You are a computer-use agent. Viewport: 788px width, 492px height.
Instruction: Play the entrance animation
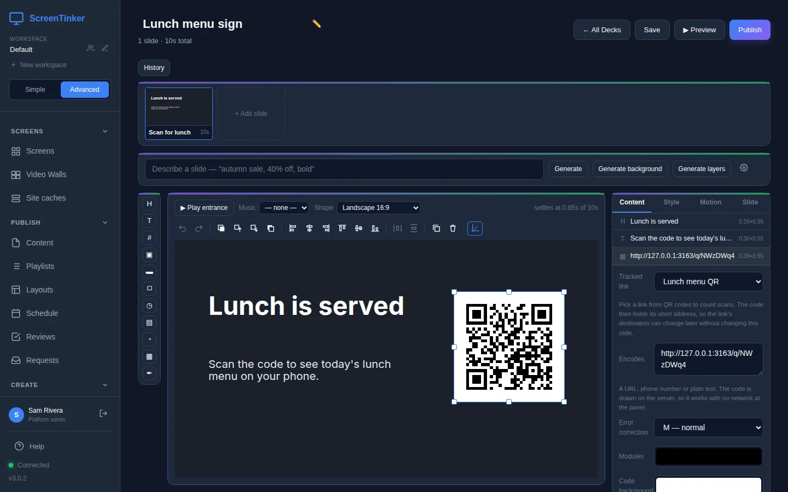(x=204, y=208)
